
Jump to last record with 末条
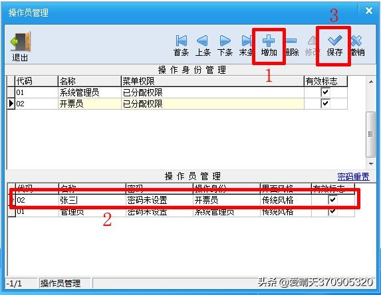click(246, 45)
